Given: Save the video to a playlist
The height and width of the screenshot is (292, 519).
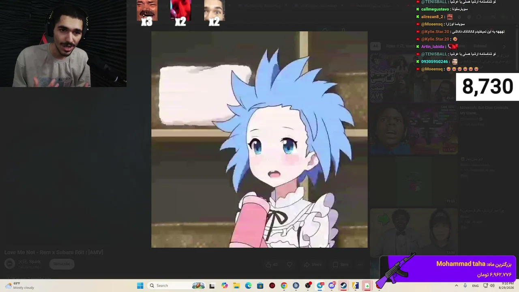Looking at the screenshot, I should pyautogui.click(x=341, y=264).
